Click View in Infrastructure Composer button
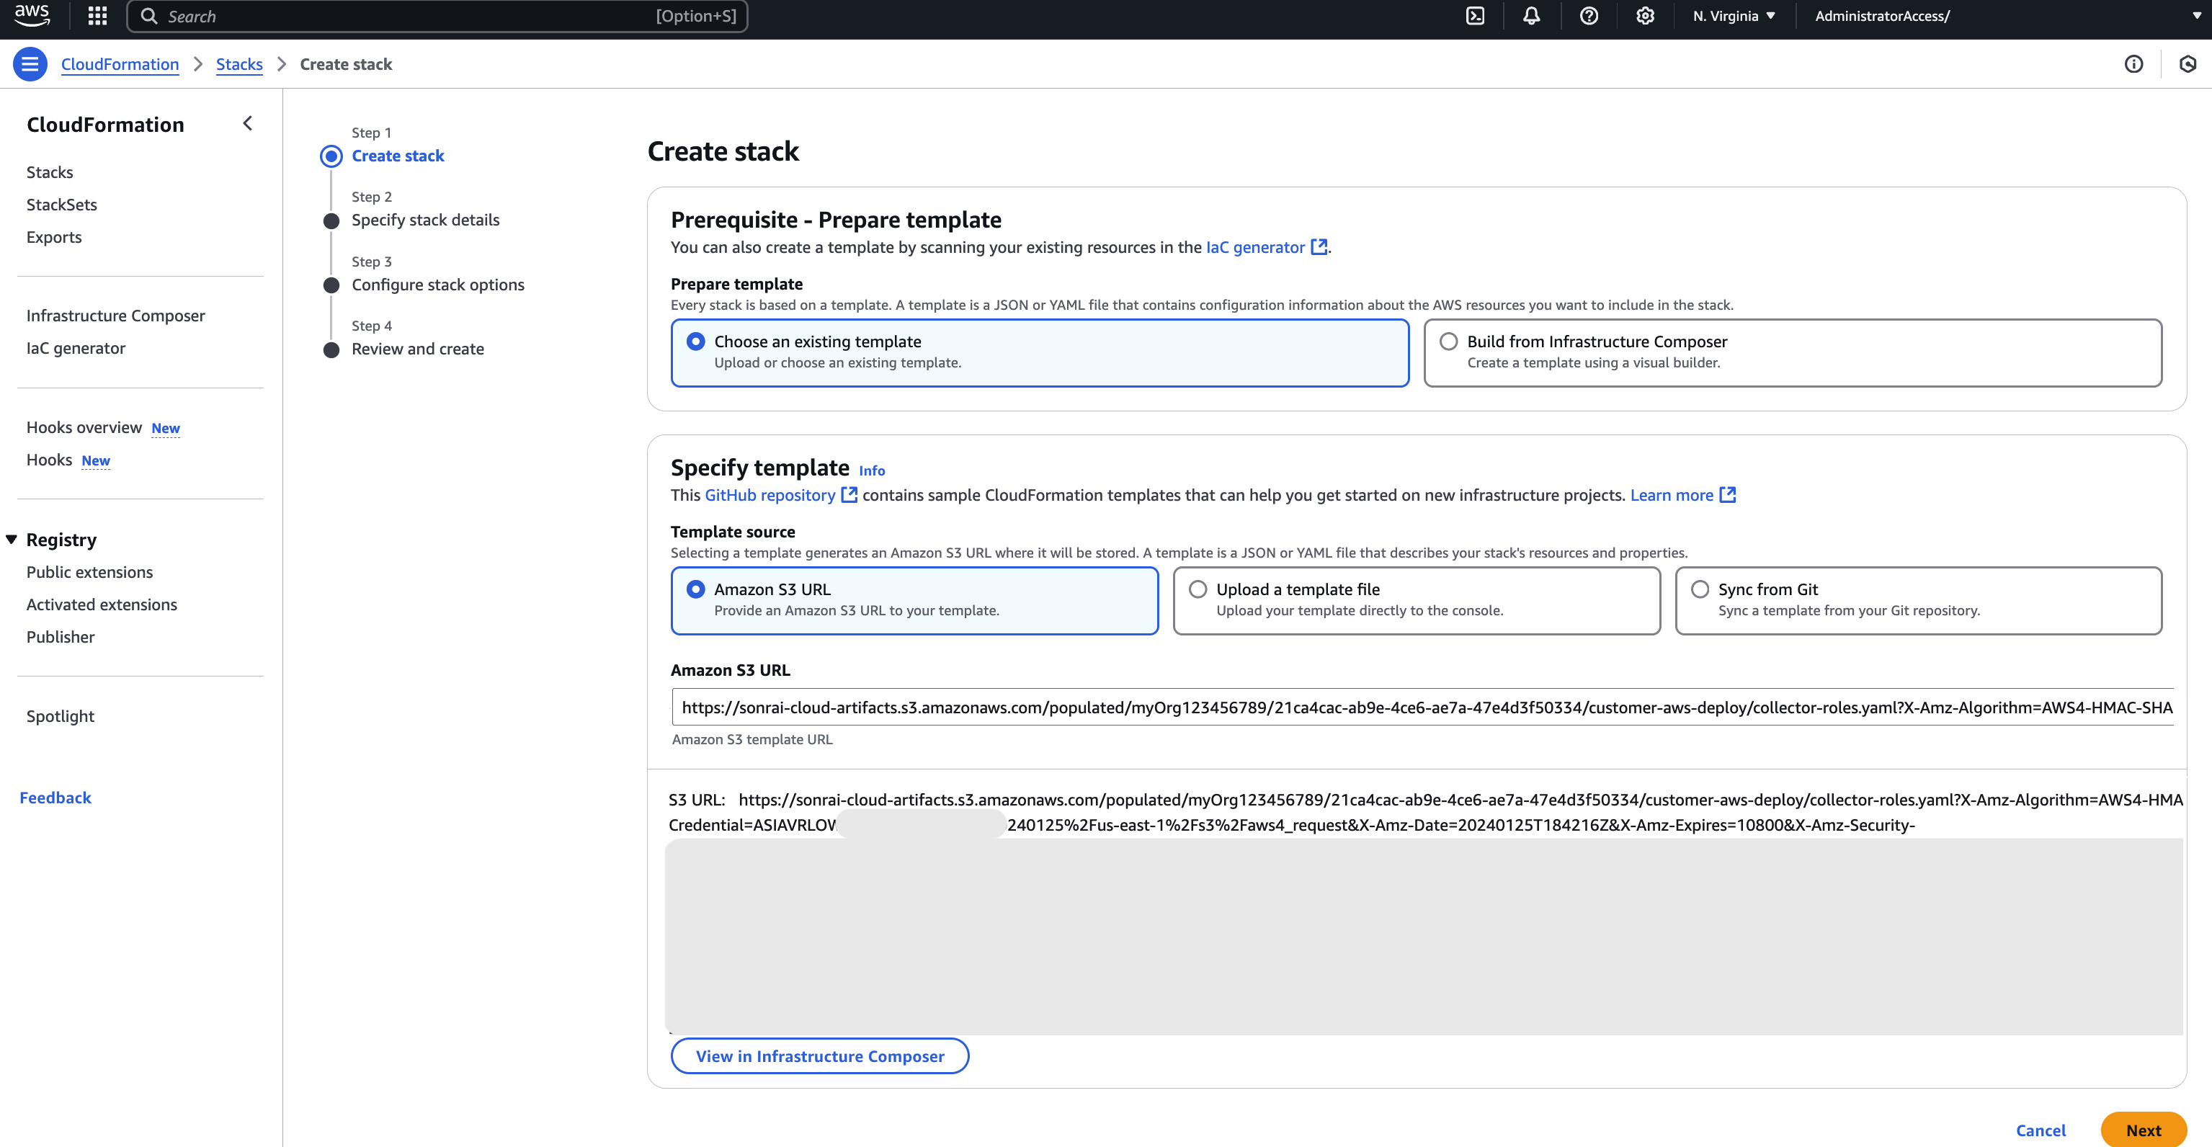The image size is (2212, 1147). [820, 1056]
